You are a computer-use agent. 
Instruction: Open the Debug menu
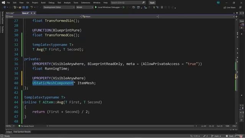click(51, 3)
